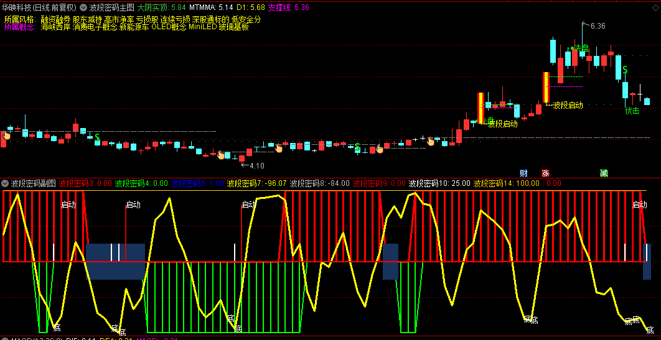
Task: Click the 新能源车 concept tag
Action: [x=134, y=27]
